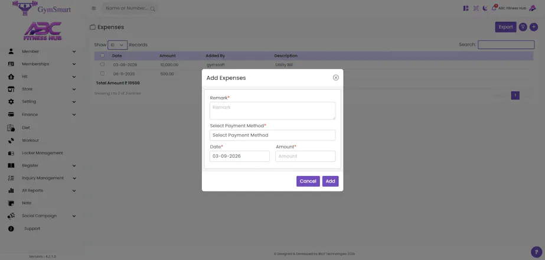Click the HR icon in sidebar

click(11, 77)
